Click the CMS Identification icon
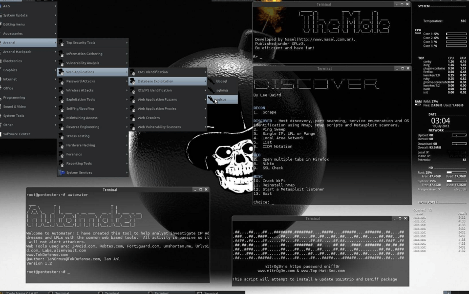The image size is (469, 294). 133,72
